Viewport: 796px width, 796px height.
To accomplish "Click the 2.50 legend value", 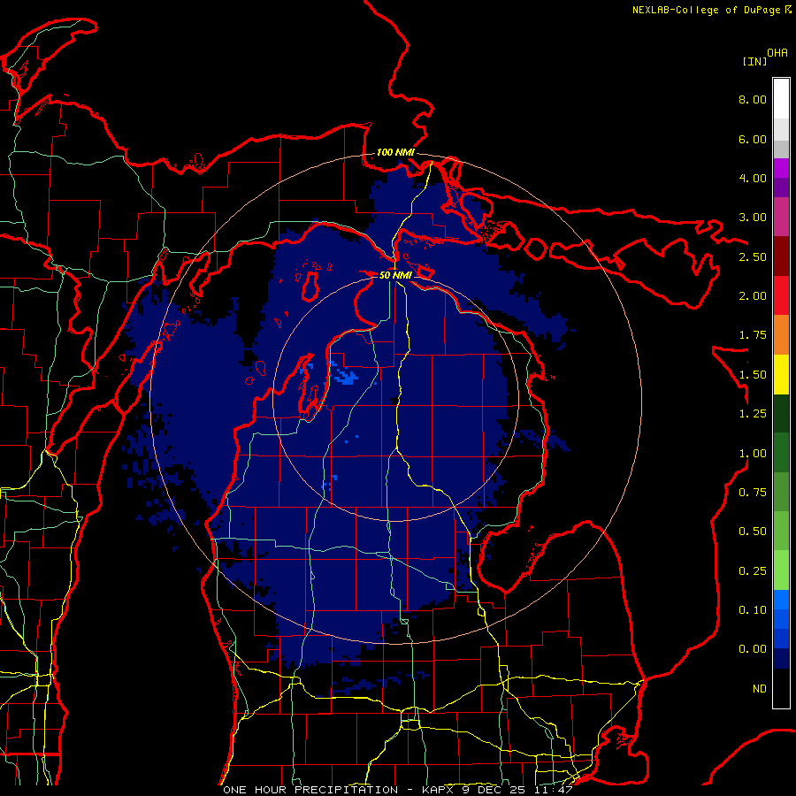I will (753, 256).
